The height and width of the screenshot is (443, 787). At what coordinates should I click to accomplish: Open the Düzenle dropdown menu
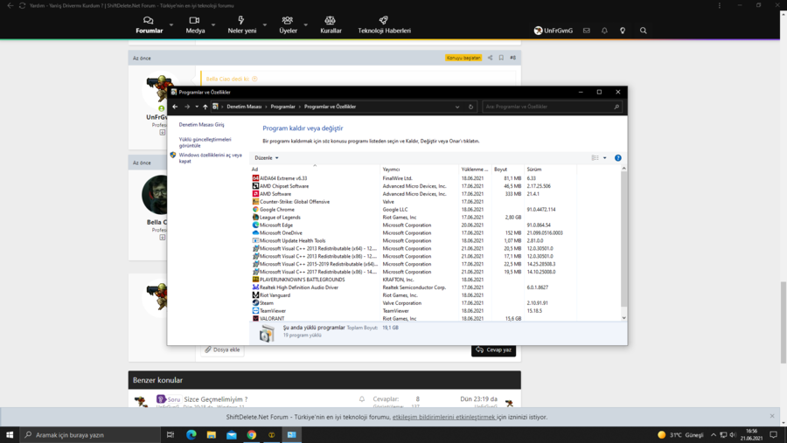click(266, 158)
